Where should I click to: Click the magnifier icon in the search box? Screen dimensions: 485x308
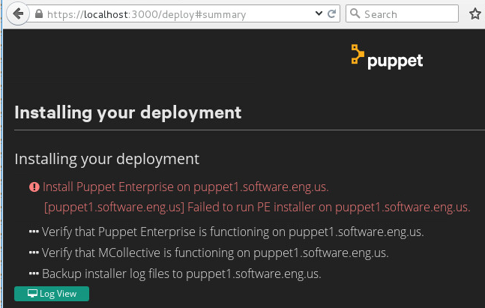[355, 13]
